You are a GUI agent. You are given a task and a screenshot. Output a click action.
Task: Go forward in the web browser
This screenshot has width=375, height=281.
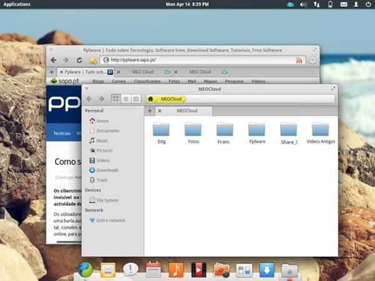[x=66, y=60]
